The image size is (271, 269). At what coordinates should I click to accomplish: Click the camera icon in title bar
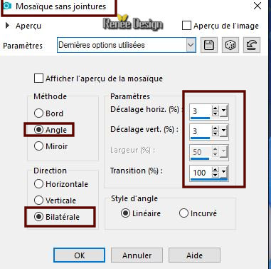(x=6, y=6)
